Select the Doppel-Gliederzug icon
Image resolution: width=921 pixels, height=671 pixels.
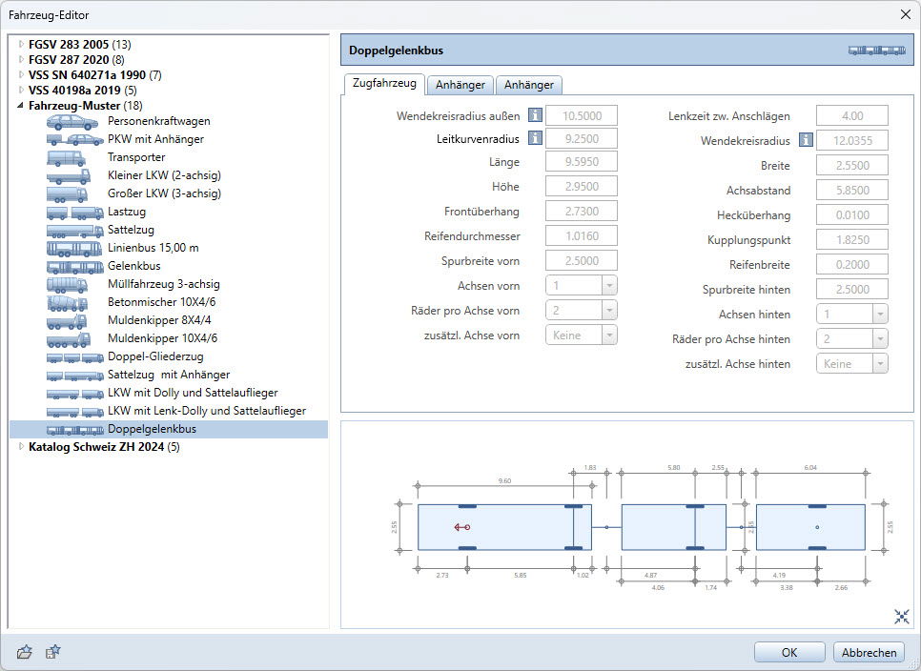click(x=75, y=357)
